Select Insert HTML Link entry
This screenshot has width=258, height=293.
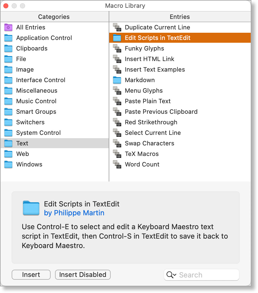(149, 59)
